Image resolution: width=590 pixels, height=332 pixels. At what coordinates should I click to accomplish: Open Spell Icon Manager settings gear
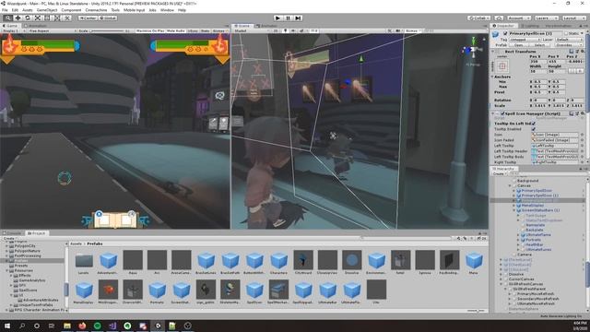pos(582,113)
